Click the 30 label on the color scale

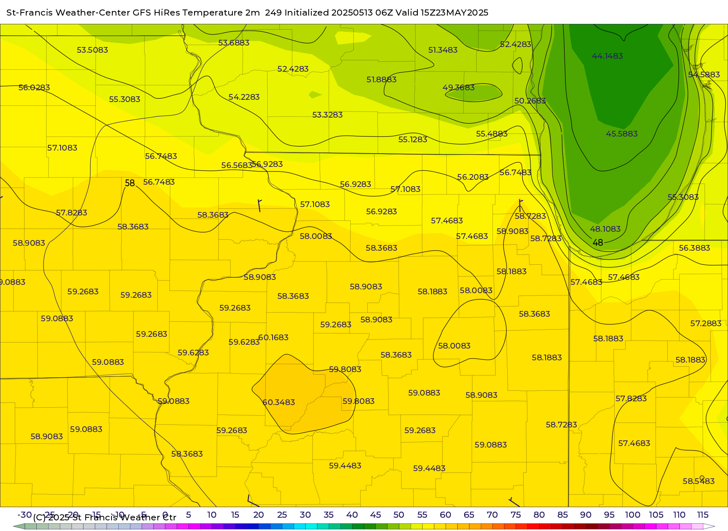click(305, 515)
